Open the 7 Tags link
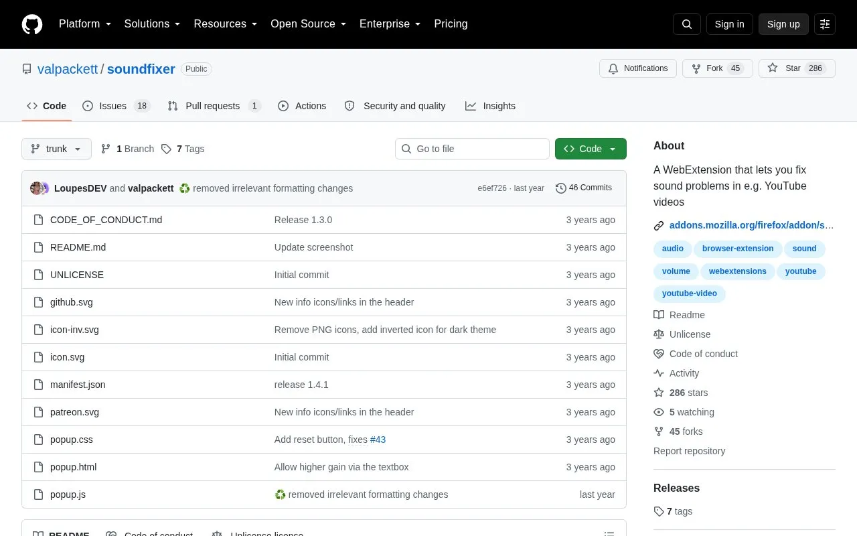 [183, 149]
